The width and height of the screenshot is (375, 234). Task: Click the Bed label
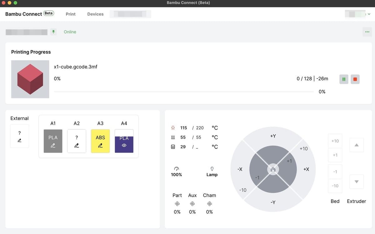pos(335,201)
